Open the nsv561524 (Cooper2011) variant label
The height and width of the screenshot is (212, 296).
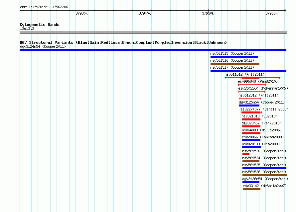click(264, 158)
